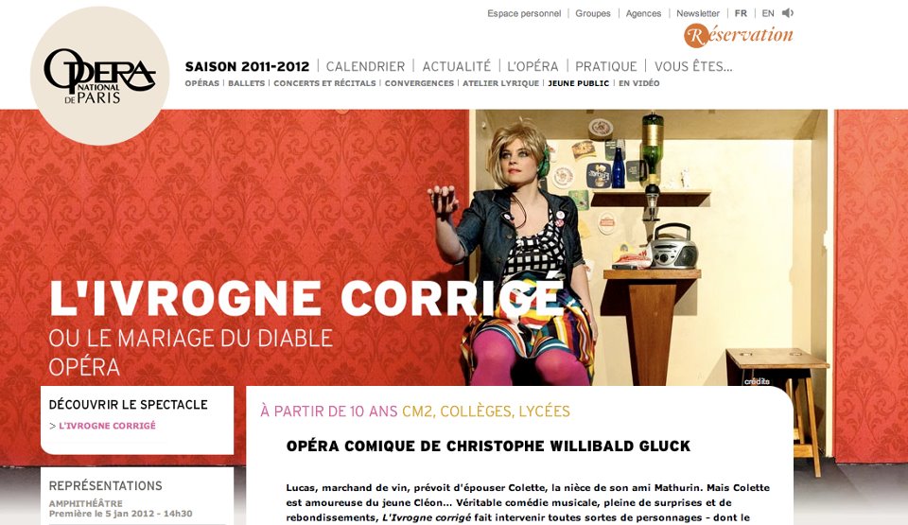
Task: Switch language to EN
Action: tap(768, 13)
